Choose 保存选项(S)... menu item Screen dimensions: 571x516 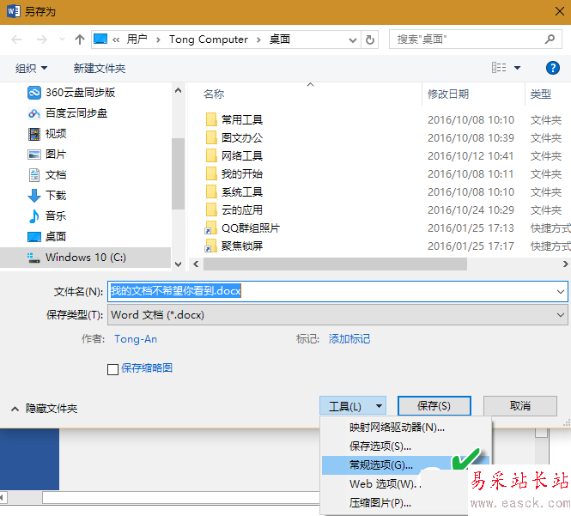point(406,446)
